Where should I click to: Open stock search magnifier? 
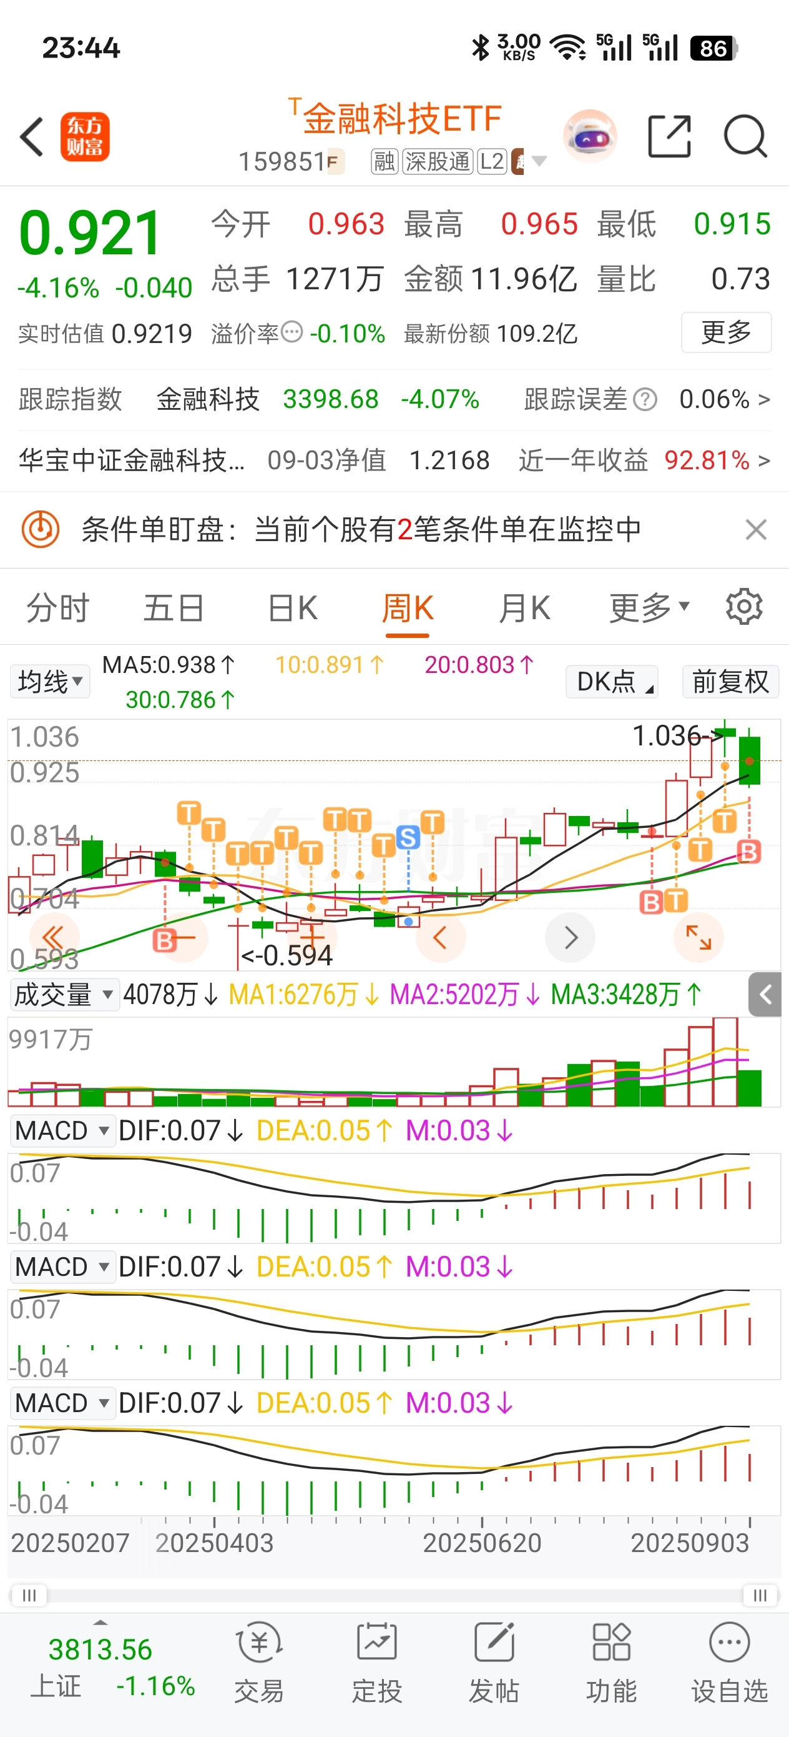[745, 137]
